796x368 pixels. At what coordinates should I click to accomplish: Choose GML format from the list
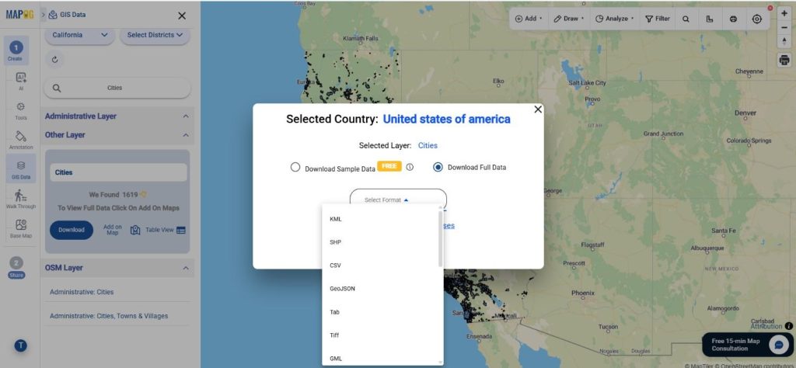click(382, 359)
